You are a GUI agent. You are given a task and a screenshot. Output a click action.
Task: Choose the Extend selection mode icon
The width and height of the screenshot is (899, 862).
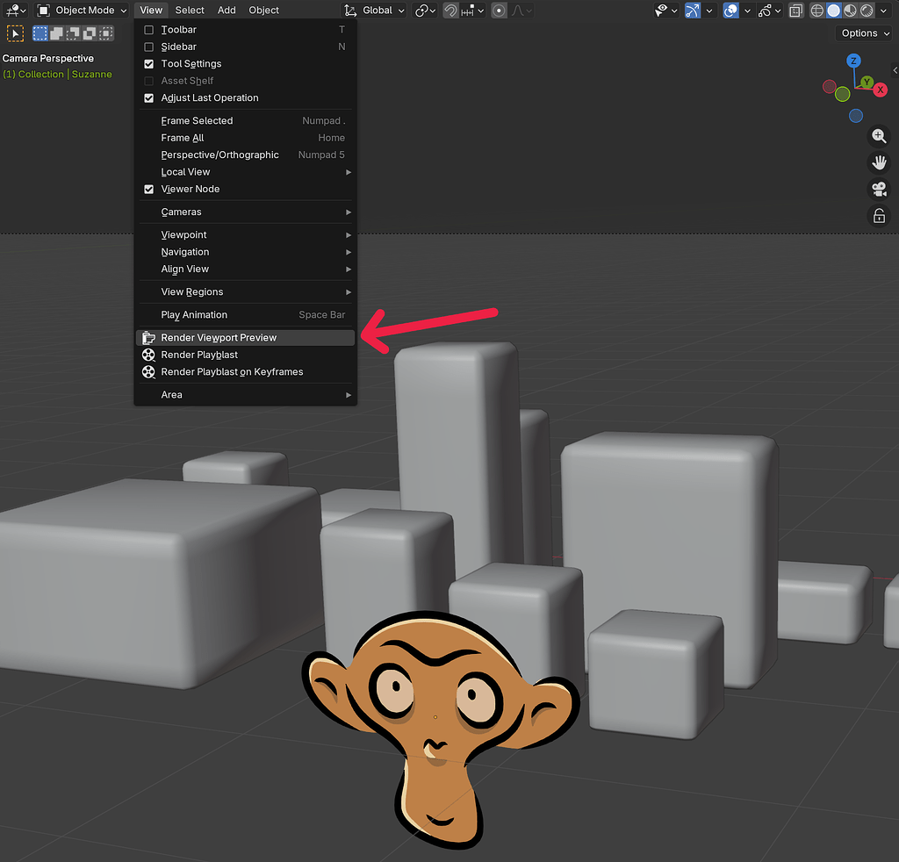(x=56, y=33)
